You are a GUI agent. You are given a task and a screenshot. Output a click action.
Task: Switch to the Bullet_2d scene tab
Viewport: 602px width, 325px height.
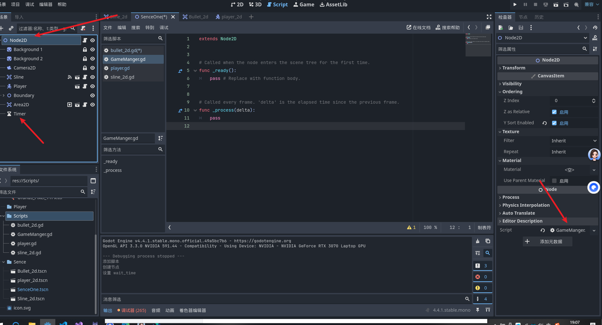pos(196,17)
